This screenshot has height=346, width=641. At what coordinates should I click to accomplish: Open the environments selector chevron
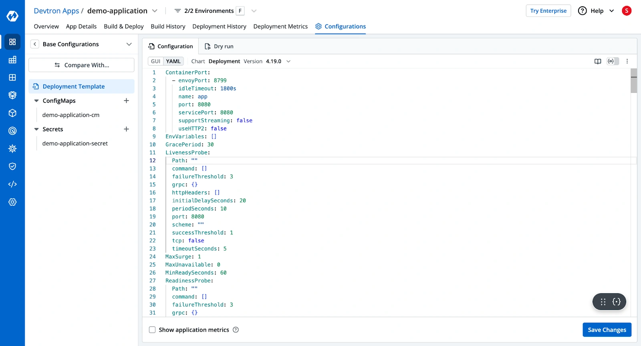254,11
